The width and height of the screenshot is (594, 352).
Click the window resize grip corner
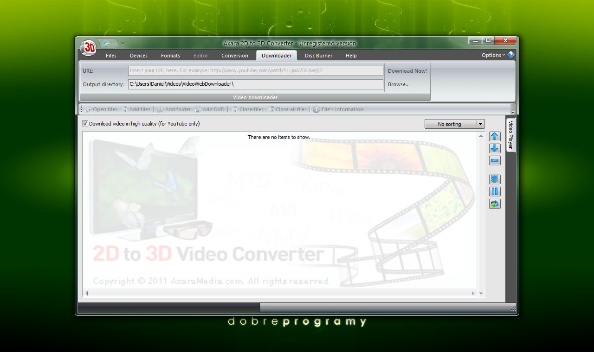513,308
